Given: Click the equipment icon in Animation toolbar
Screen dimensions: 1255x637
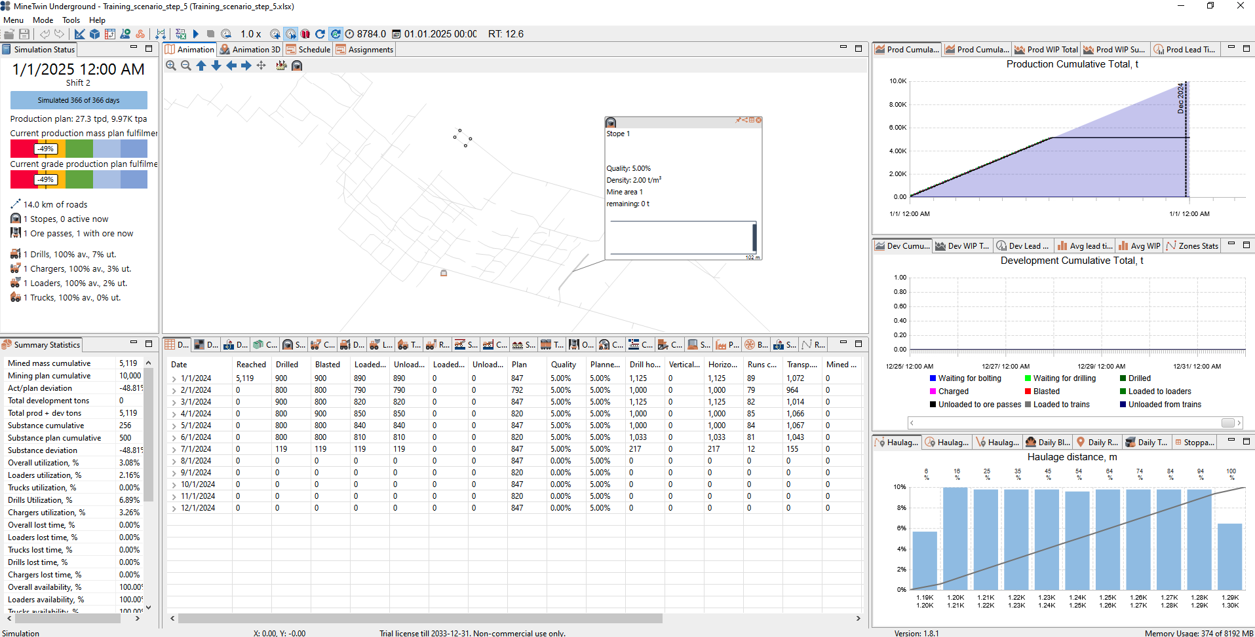Looking at the screenshot, I should pyautogui.click(x=281, y=65).
